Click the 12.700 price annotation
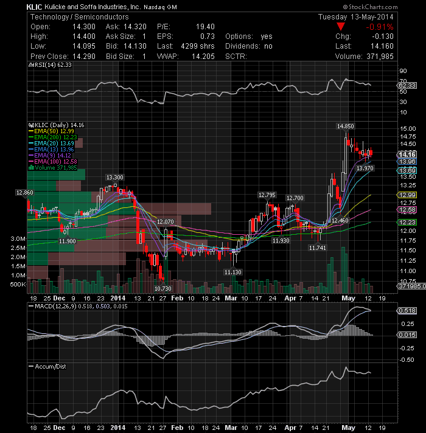 point(295,198)
